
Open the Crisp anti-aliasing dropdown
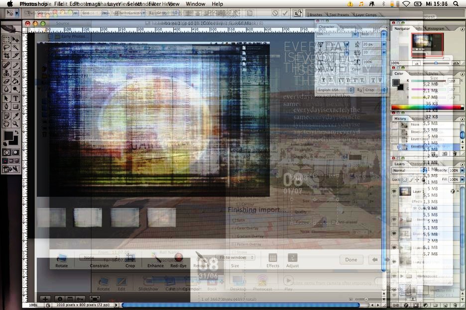coord(375,90)
